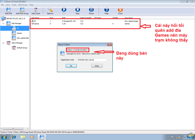
Task: Collapse the Client Manager branch
Action: pyautogui.click(x=3, y=43)
